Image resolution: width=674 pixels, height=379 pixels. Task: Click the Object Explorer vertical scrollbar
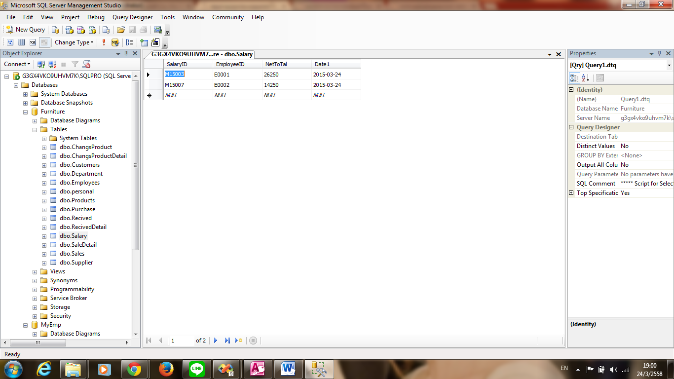pos(136,165)
